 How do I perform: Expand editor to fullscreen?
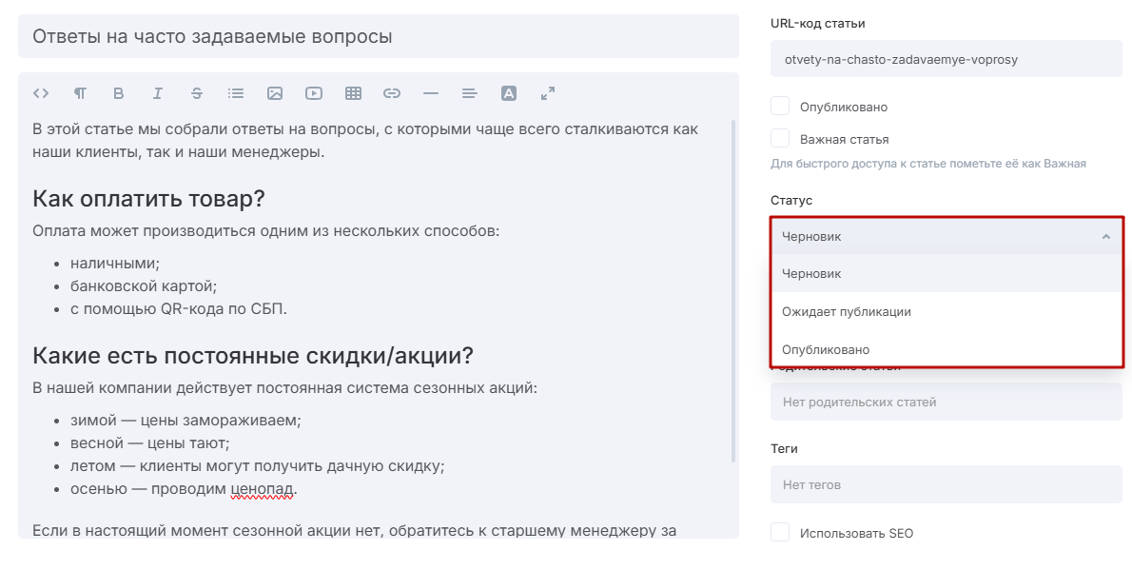coord(548,93)
